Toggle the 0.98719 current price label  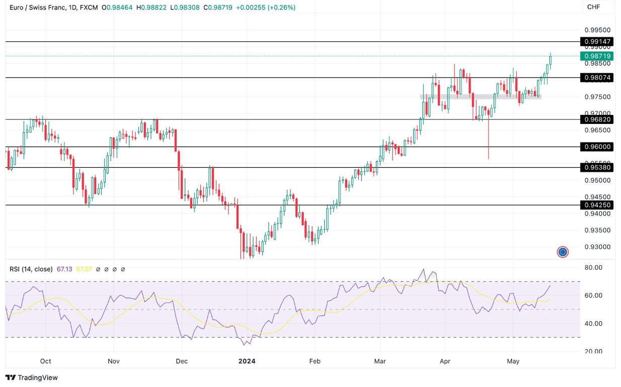pyautogui.click(x=596, y=57)
